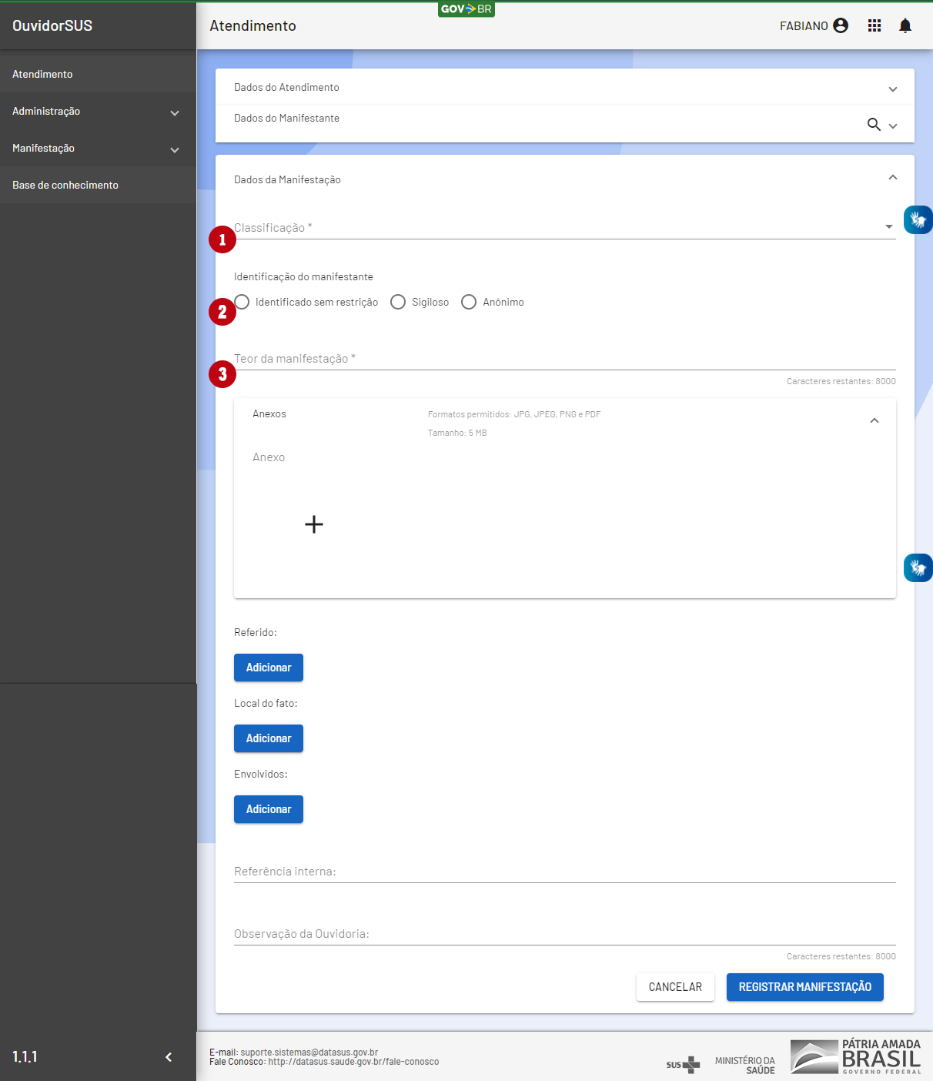Screen dimensions: 933x1081
Task: Click the plus icon to add an attachment
Action: (x=314, y=524)
